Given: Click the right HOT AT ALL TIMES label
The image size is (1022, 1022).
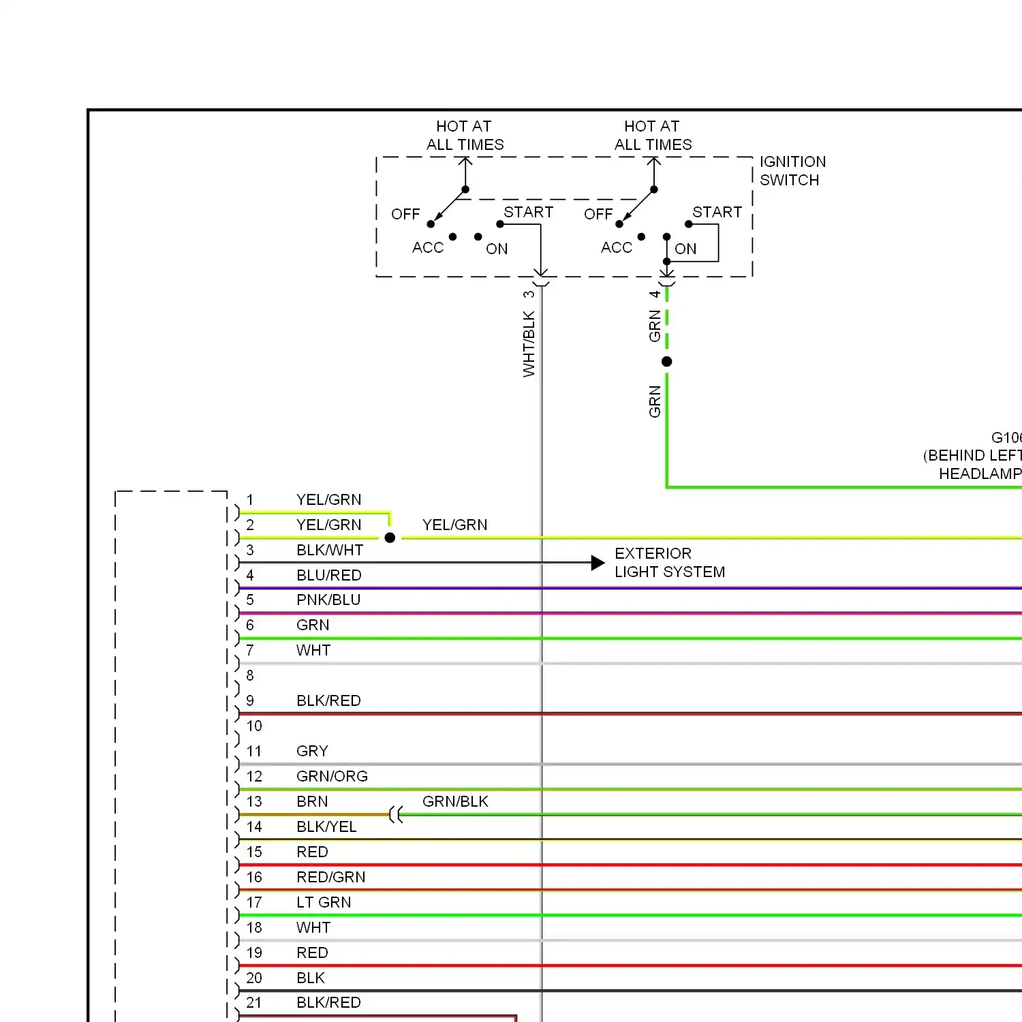Looking at the screenshot, I should [653, 135].
